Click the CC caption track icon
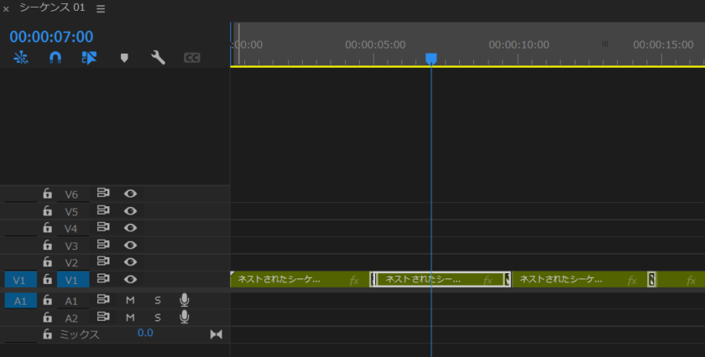This screenshot has height=357, width=705. pos(192,58)
